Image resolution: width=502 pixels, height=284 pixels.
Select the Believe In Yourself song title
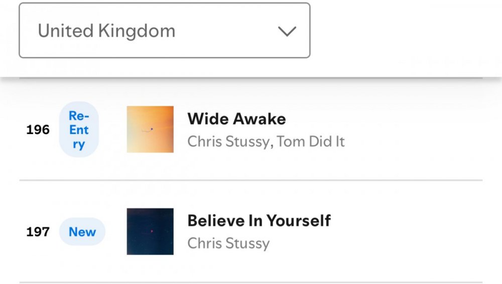click(259, 220)
